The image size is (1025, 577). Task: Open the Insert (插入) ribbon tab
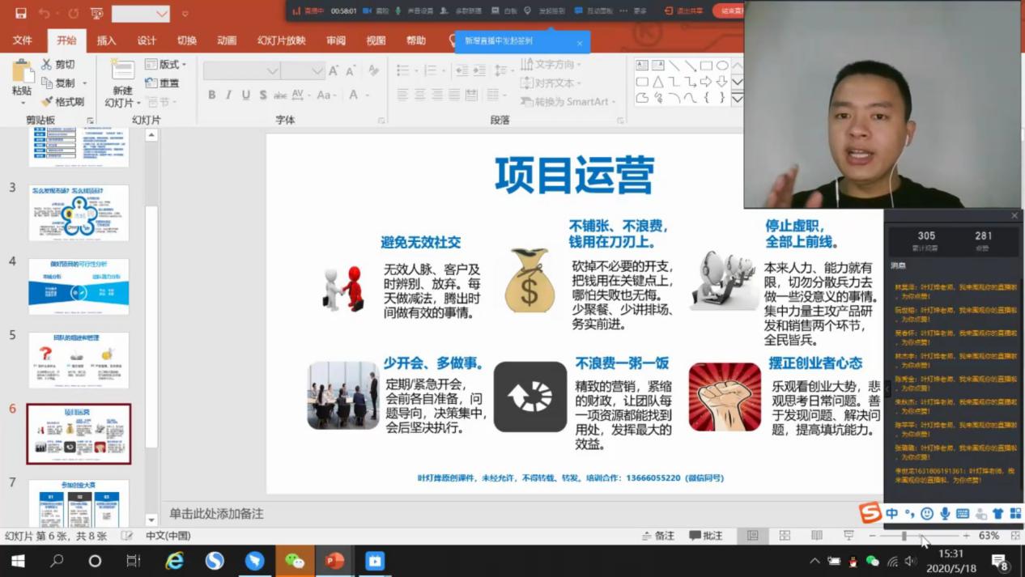[x=106, y=40]
